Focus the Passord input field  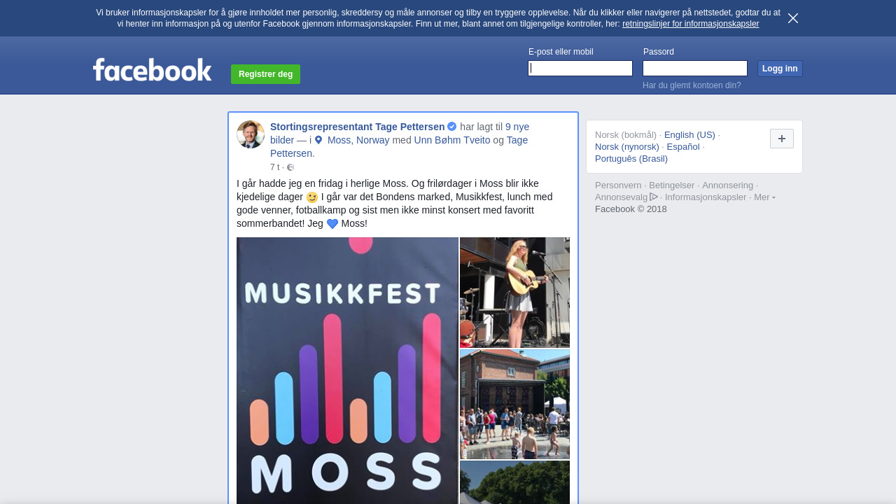pyautogui.click(x=695, y=68)
